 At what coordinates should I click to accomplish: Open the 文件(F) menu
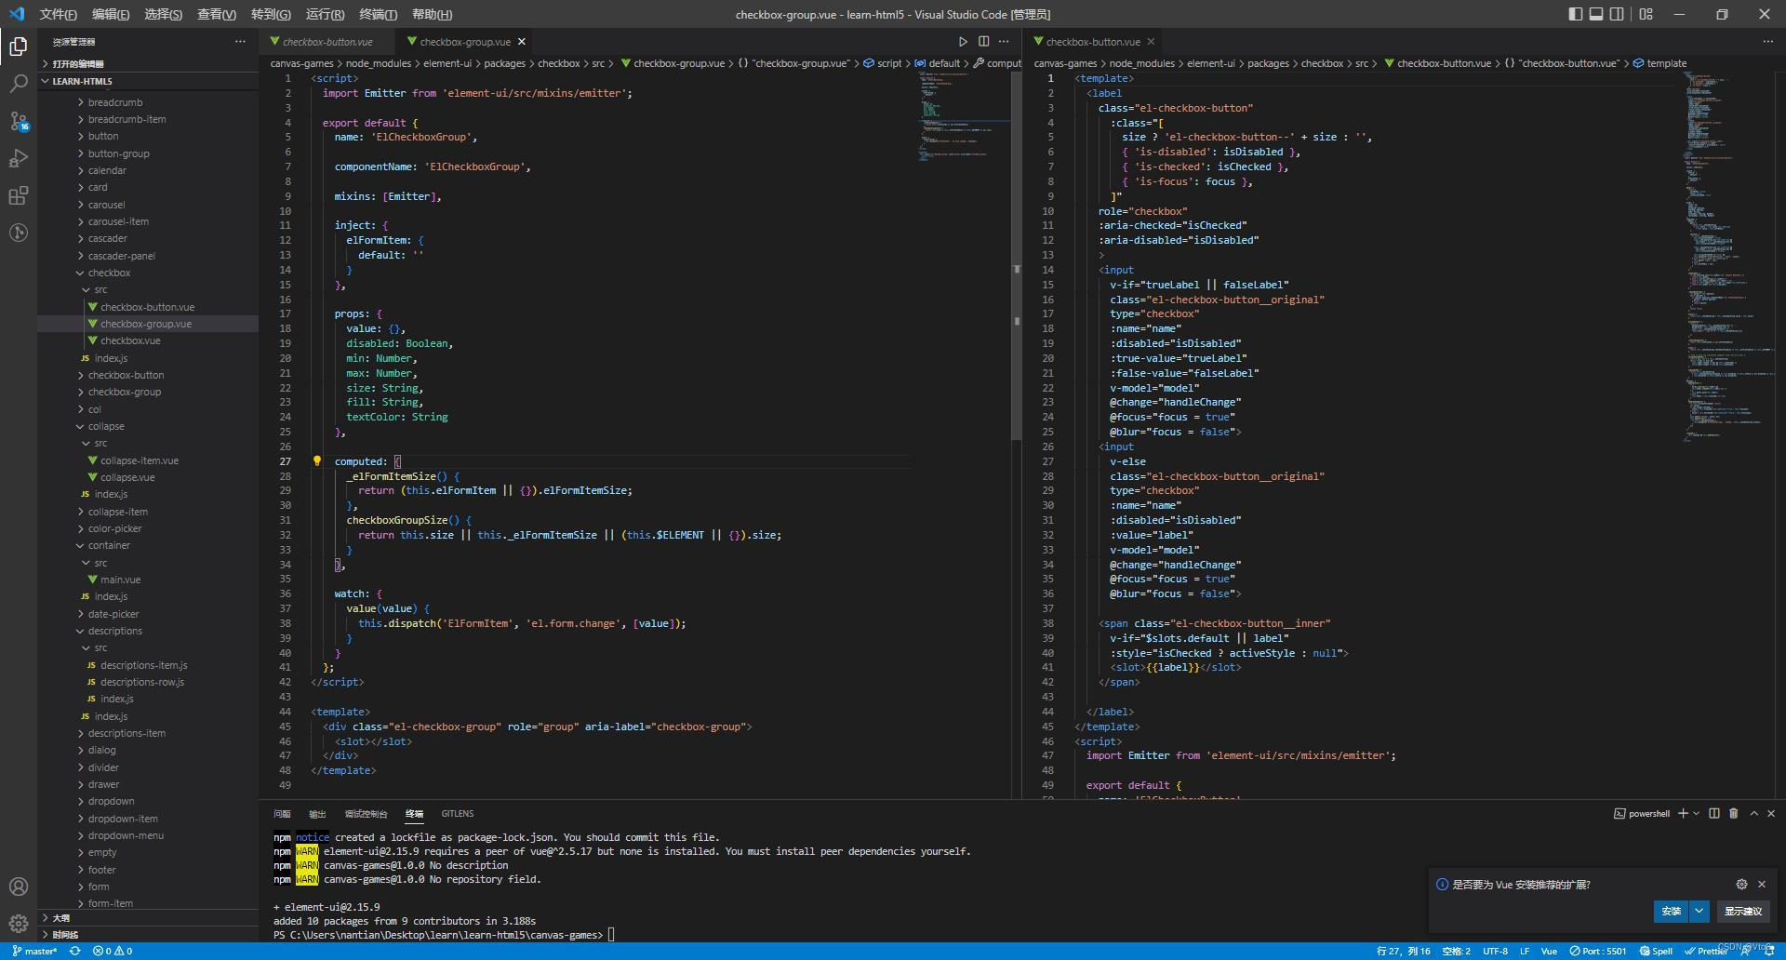coord(59,14)
